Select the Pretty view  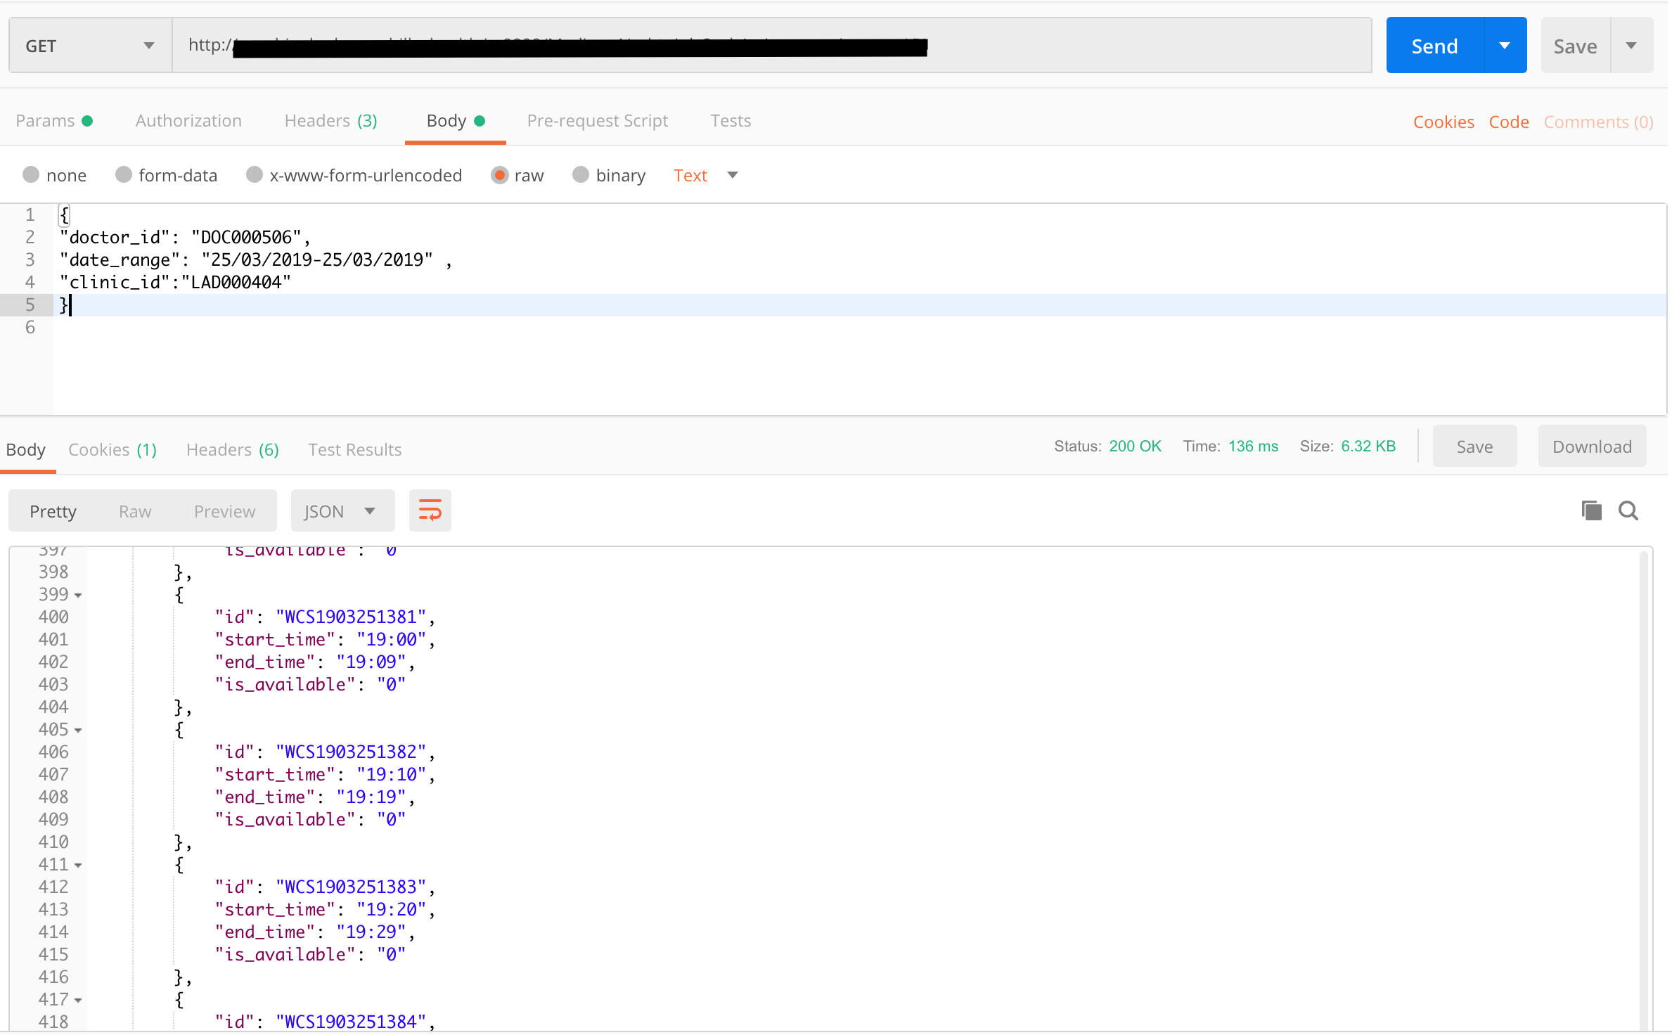[53, 511]
